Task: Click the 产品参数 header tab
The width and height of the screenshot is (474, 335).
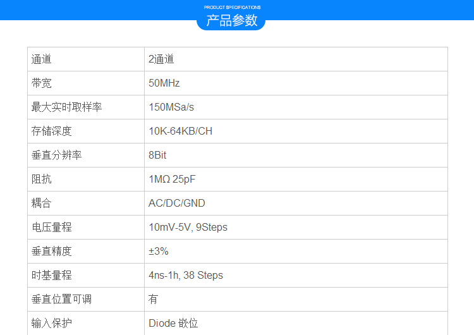Action: click(x=232, y=20)
